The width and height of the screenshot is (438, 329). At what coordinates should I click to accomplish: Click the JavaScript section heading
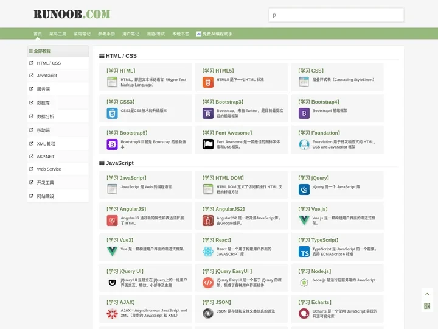pyautogui.click(x=116, y=163)
